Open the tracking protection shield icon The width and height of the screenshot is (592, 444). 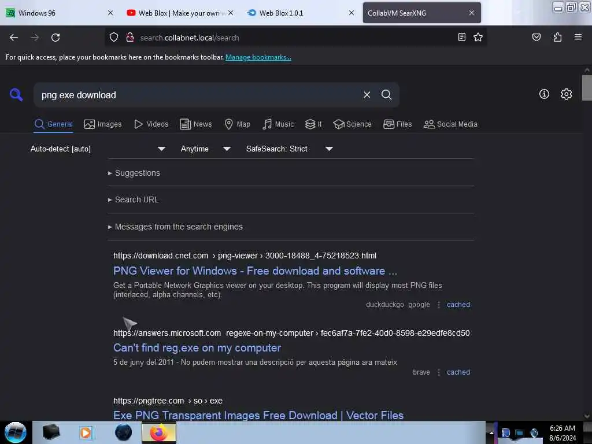[114, 38]
